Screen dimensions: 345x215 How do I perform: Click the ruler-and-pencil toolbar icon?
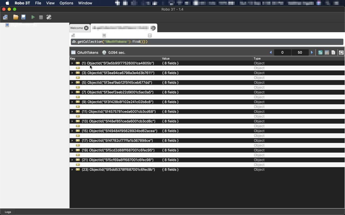click(49, 17)
